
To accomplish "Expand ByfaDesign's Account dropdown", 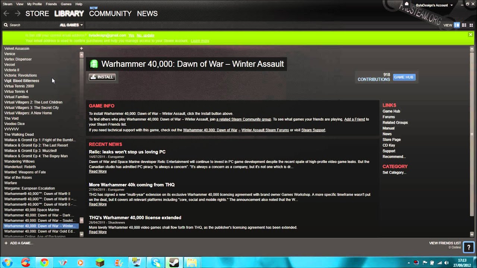I will (434, 5).
